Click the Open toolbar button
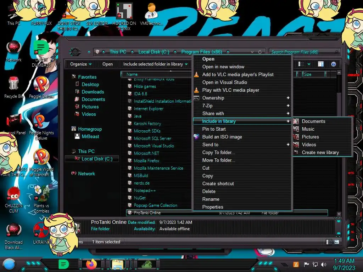The width and height of the screenshot is (363, 272). click(x=107, y=64)
